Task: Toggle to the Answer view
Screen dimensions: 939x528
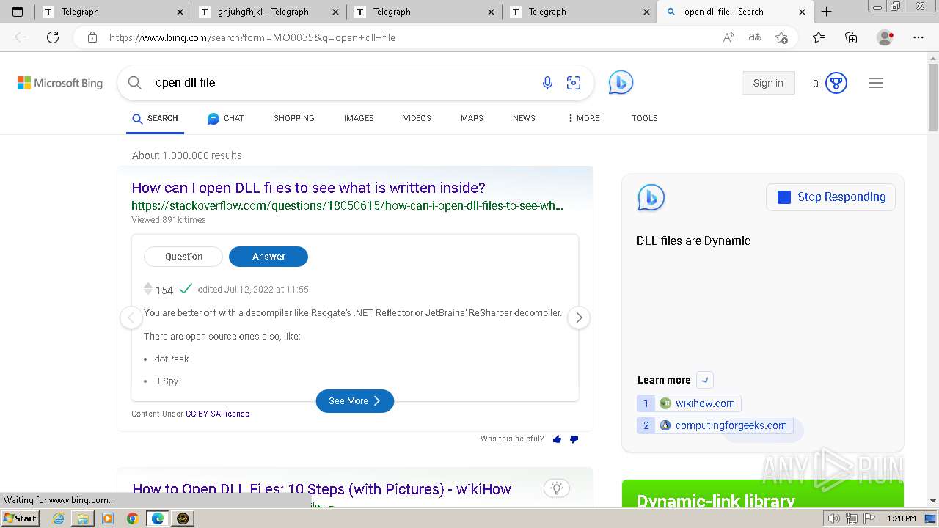Action: (268, 257)
